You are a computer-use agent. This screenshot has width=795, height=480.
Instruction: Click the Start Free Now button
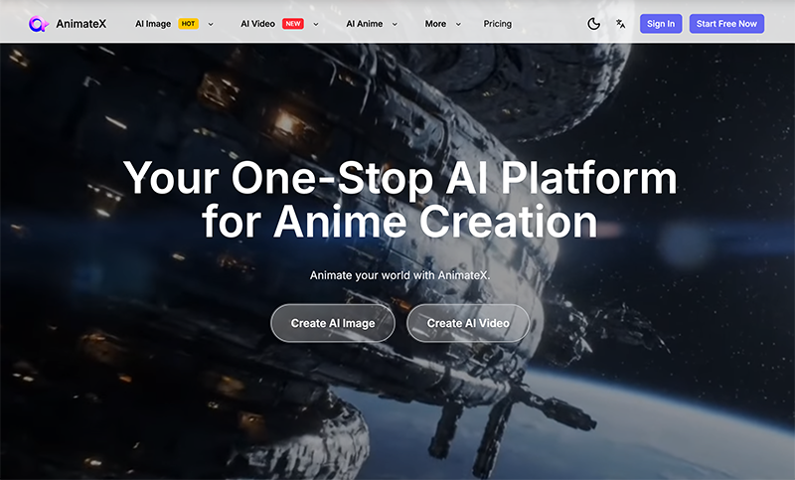click(726, 24)
